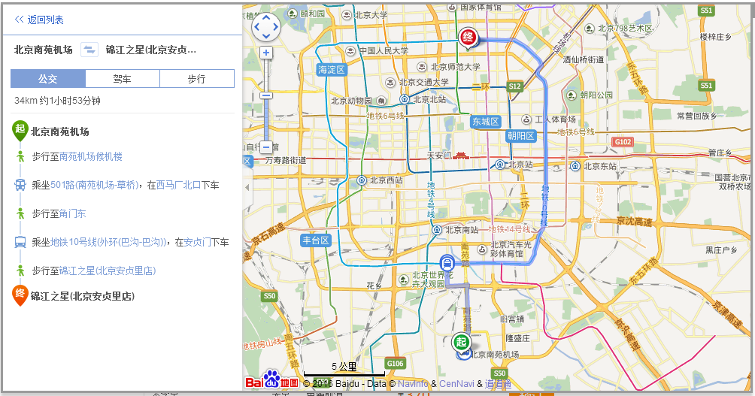Select the blue bus stop marker on map
Viewport: 755px width, 396px height.
pos(447,263)
